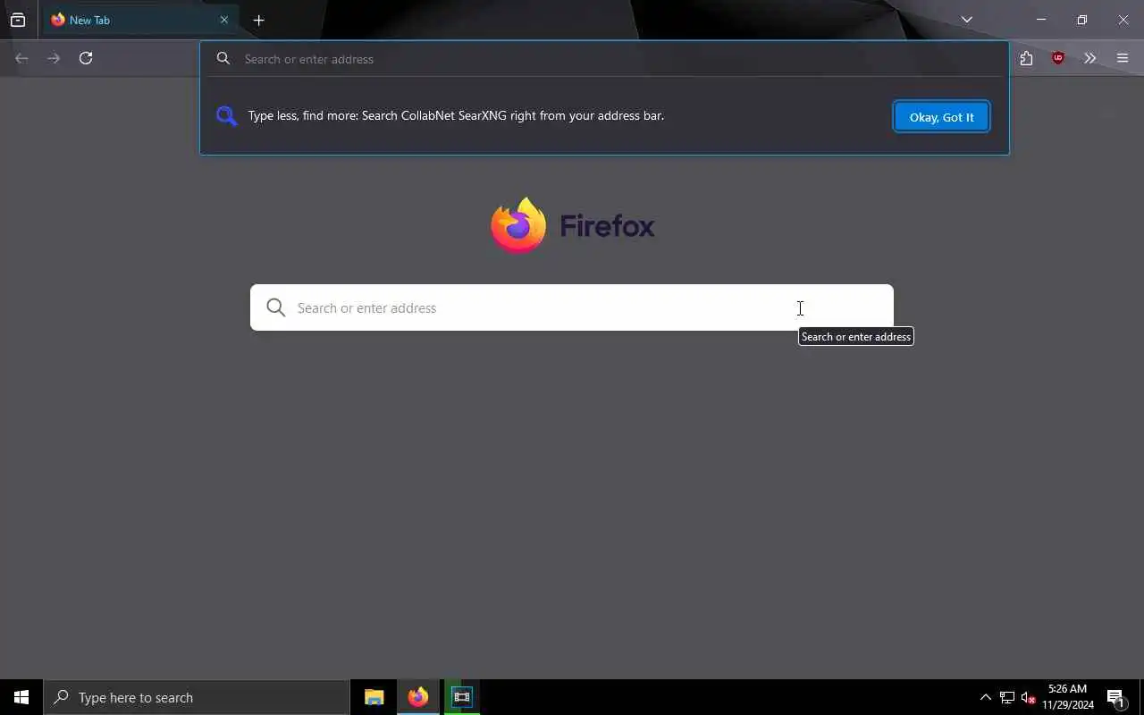Screen dimensions: 1144x715
Task: Open the muted volume tray icon
Action: [x=1029, y=697]
